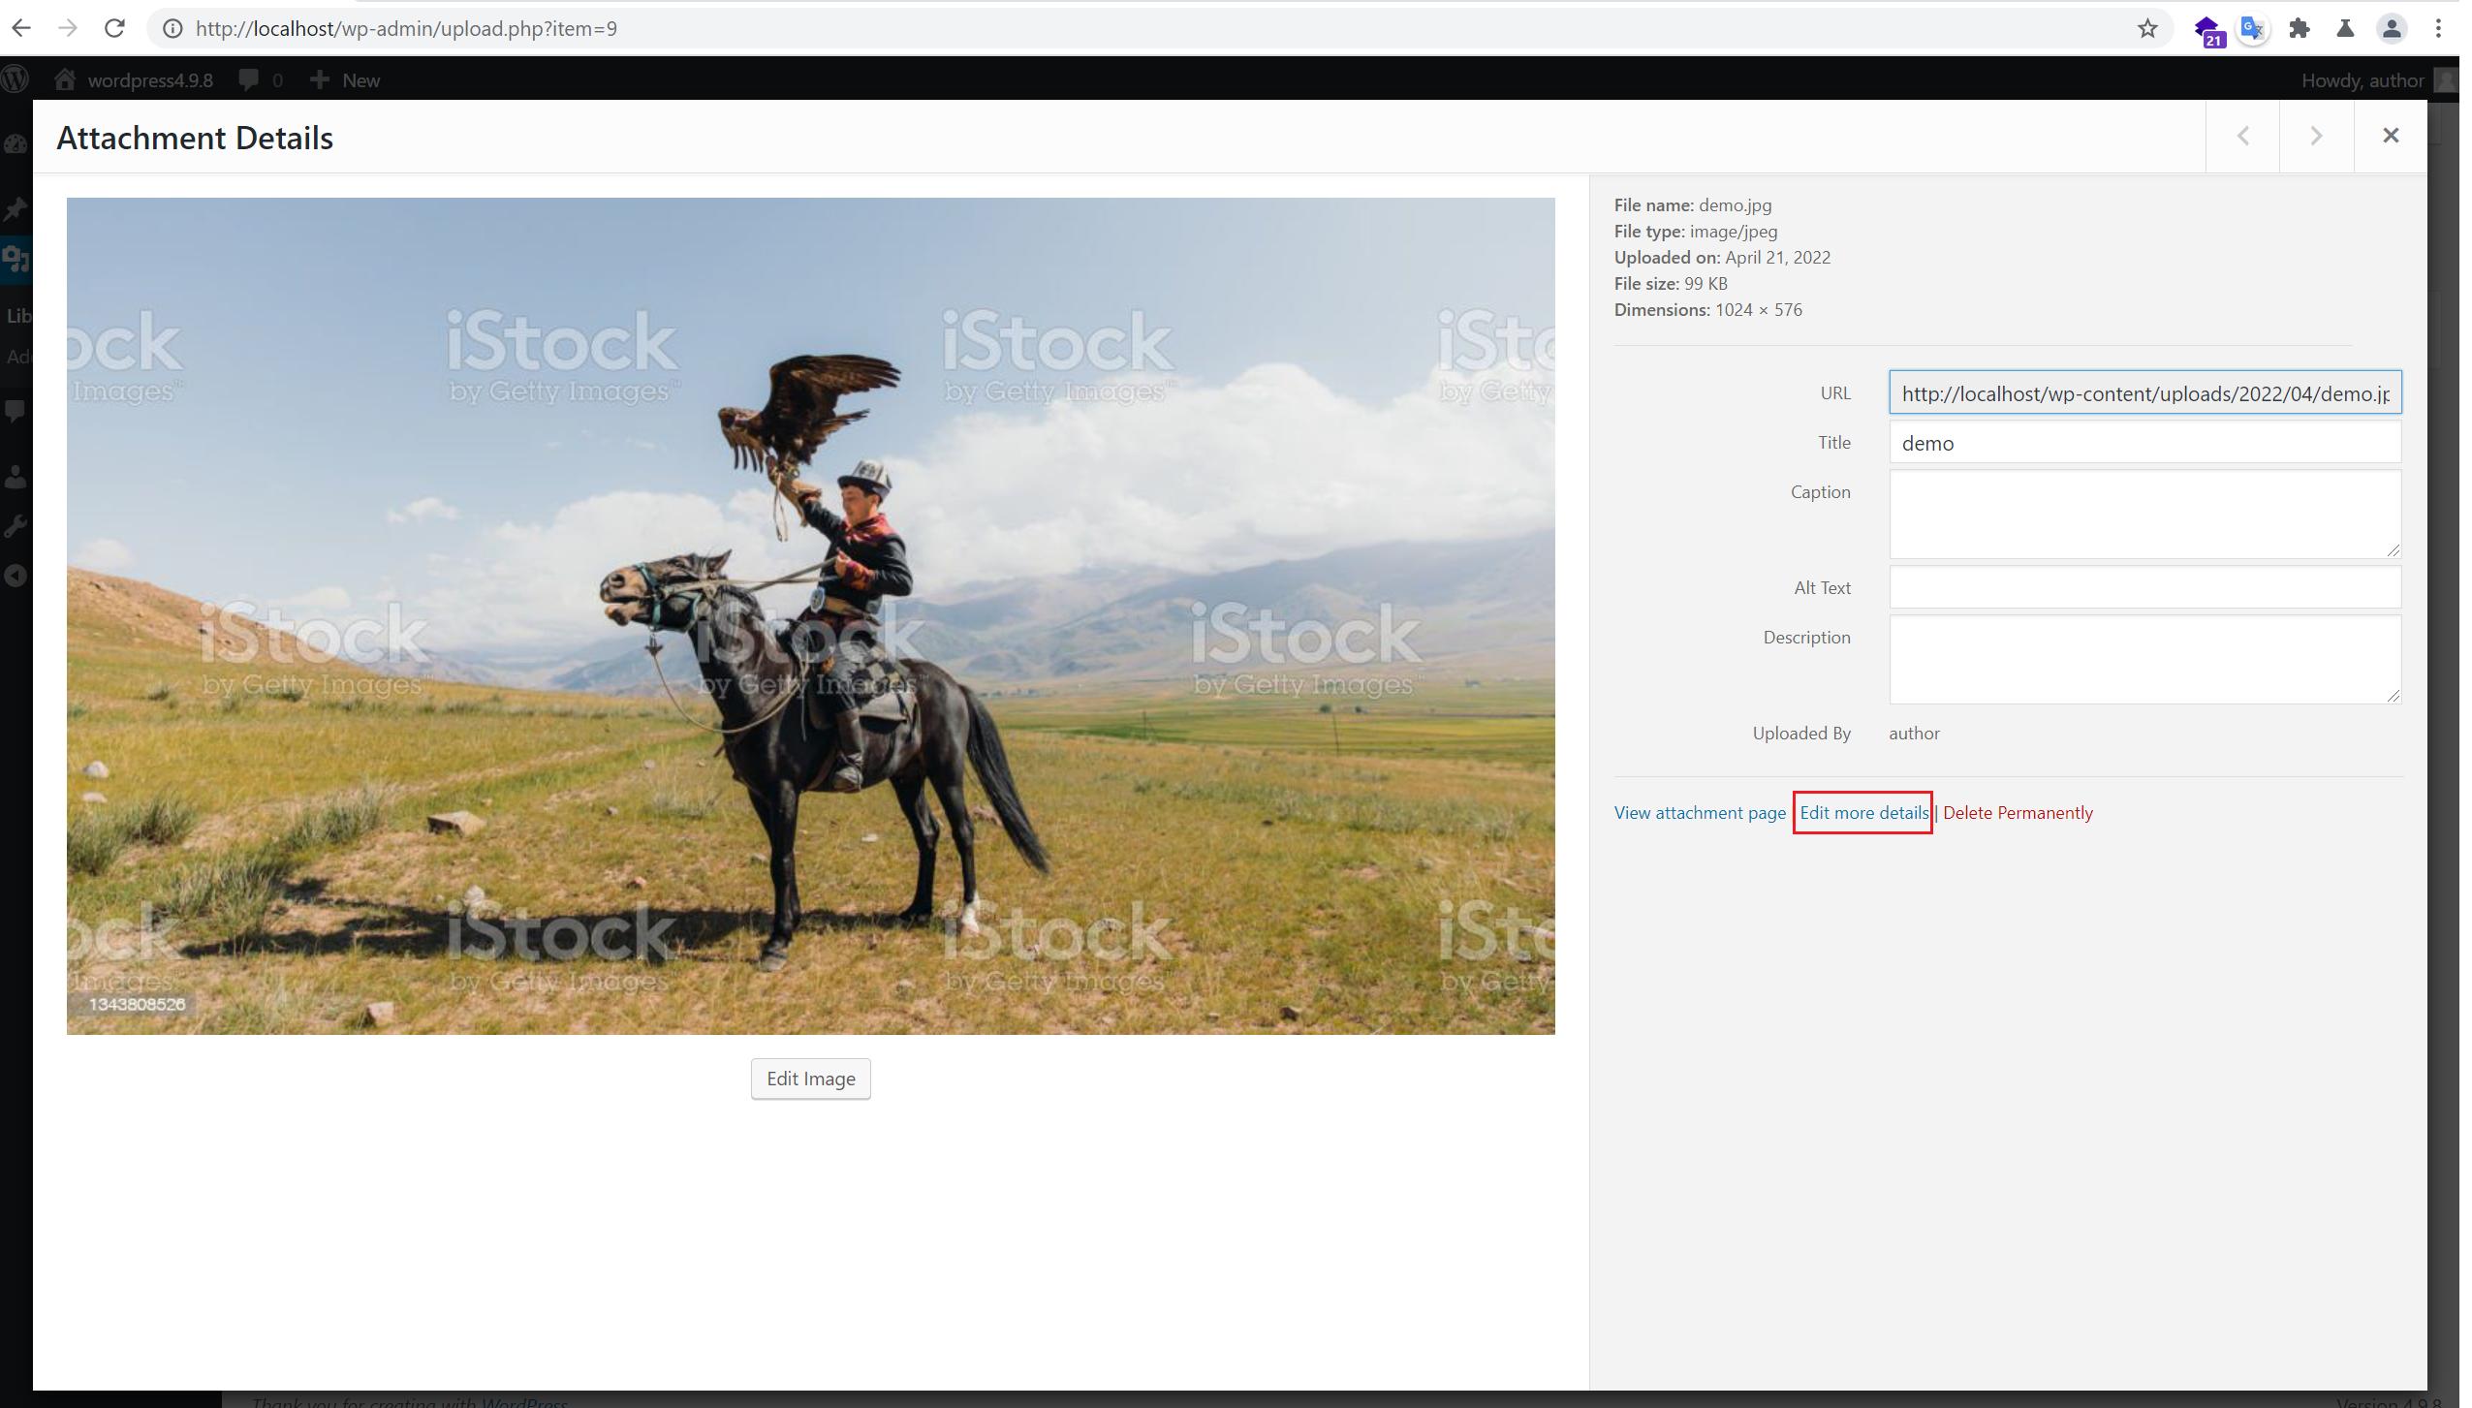Screen dimensions: 2472x1408
Task: Click the Title field containing demo
Action: tap(2144, 443)
